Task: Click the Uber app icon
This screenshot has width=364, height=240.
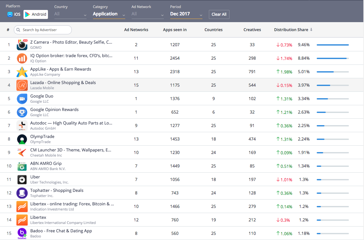Action: pos(22,180)
